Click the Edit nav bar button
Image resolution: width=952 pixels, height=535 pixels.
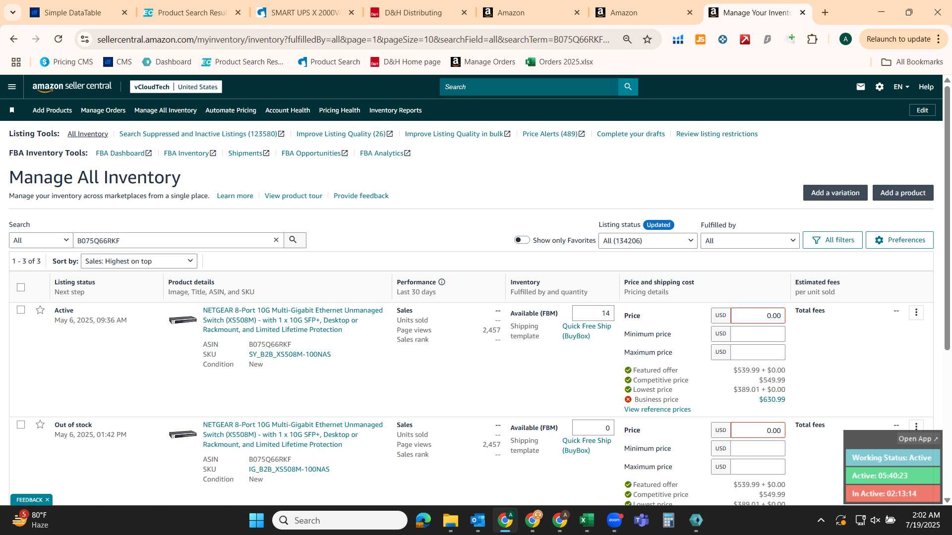pos(922,110)
